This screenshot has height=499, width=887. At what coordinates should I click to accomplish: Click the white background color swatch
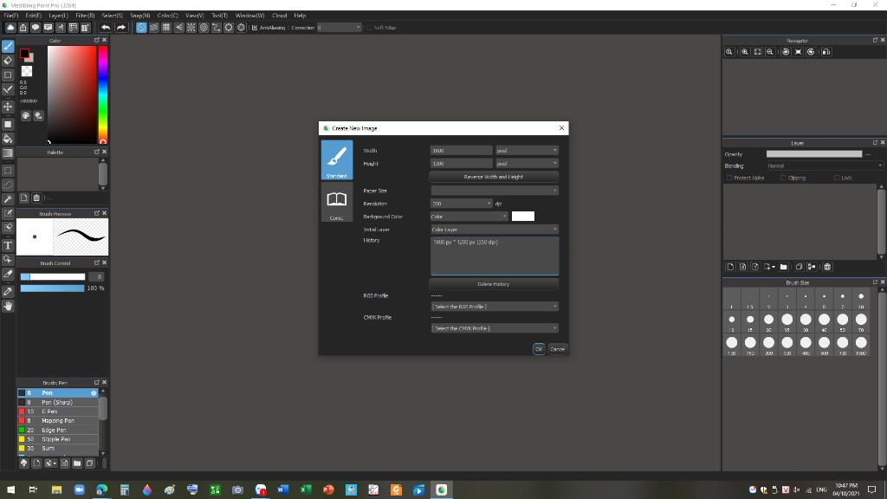point(522,216)
